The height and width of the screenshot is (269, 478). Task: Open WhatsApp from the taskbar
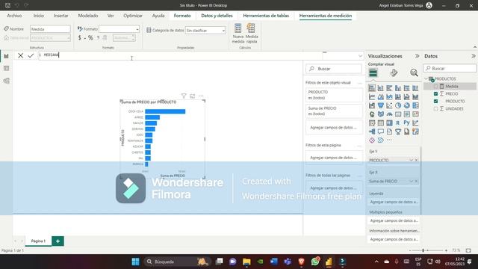315,262
